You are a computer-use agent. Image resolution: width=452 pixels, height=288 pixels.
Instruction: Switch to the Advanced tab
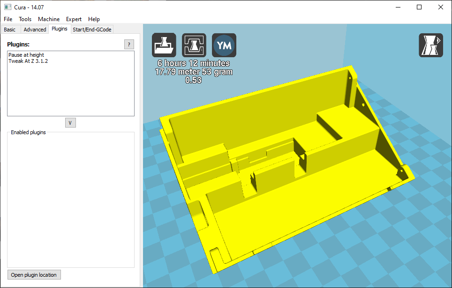point(35,30)
